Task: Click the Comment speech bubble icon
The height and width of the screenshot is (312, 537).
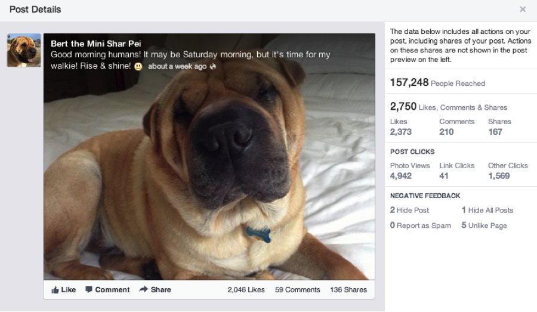Action: coord(89,289)
